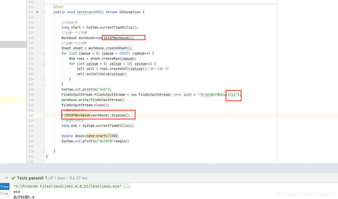Click the name: parameter hint
The image size is (338, 199).
pyautogui.click(x=177, y=95)
